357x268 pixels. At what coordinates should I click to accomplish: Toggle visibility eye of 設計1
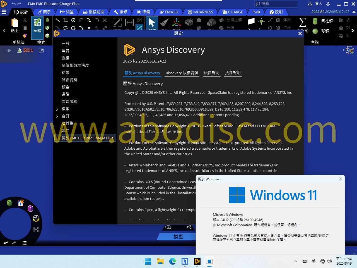(9, 51)
